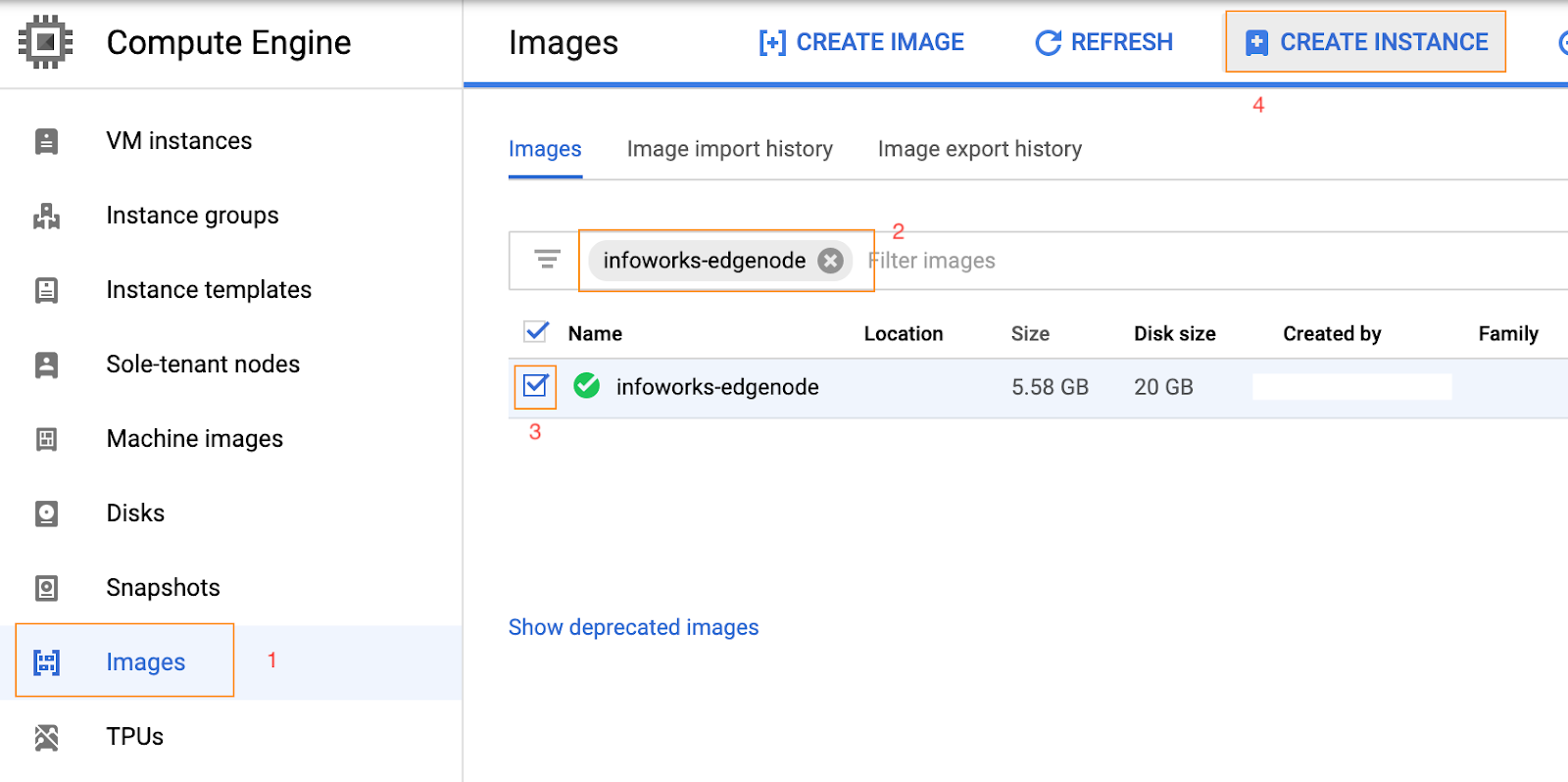Viewport: 1568px width, 782px height.
Task: Open Machine images page
Action: [195, 439]
